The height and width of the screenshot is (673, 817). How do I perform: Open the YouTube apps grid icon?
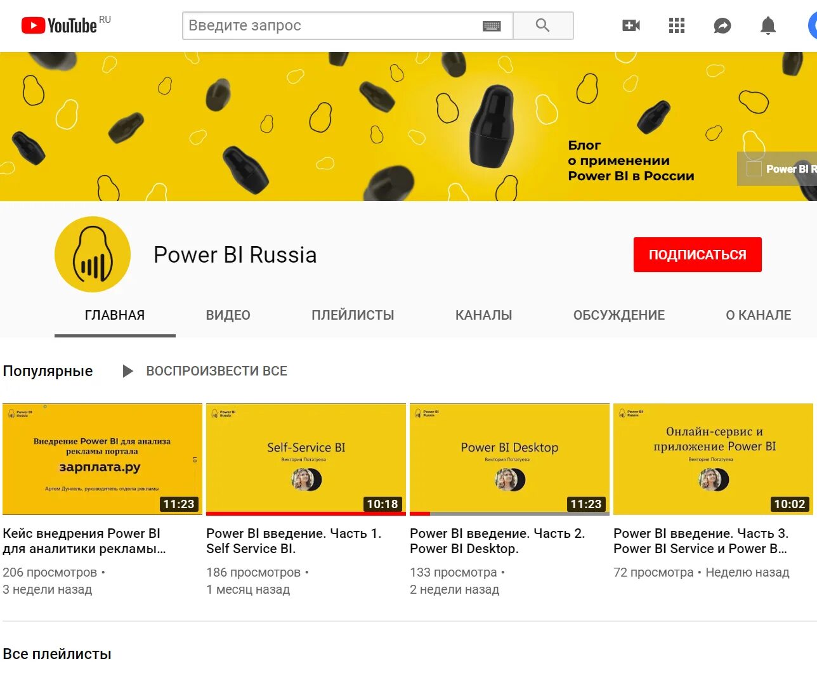(x=677, y=25)
